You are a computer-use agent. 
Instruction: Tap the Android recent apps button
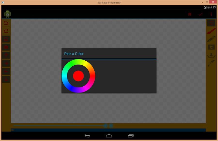(130, 136)
